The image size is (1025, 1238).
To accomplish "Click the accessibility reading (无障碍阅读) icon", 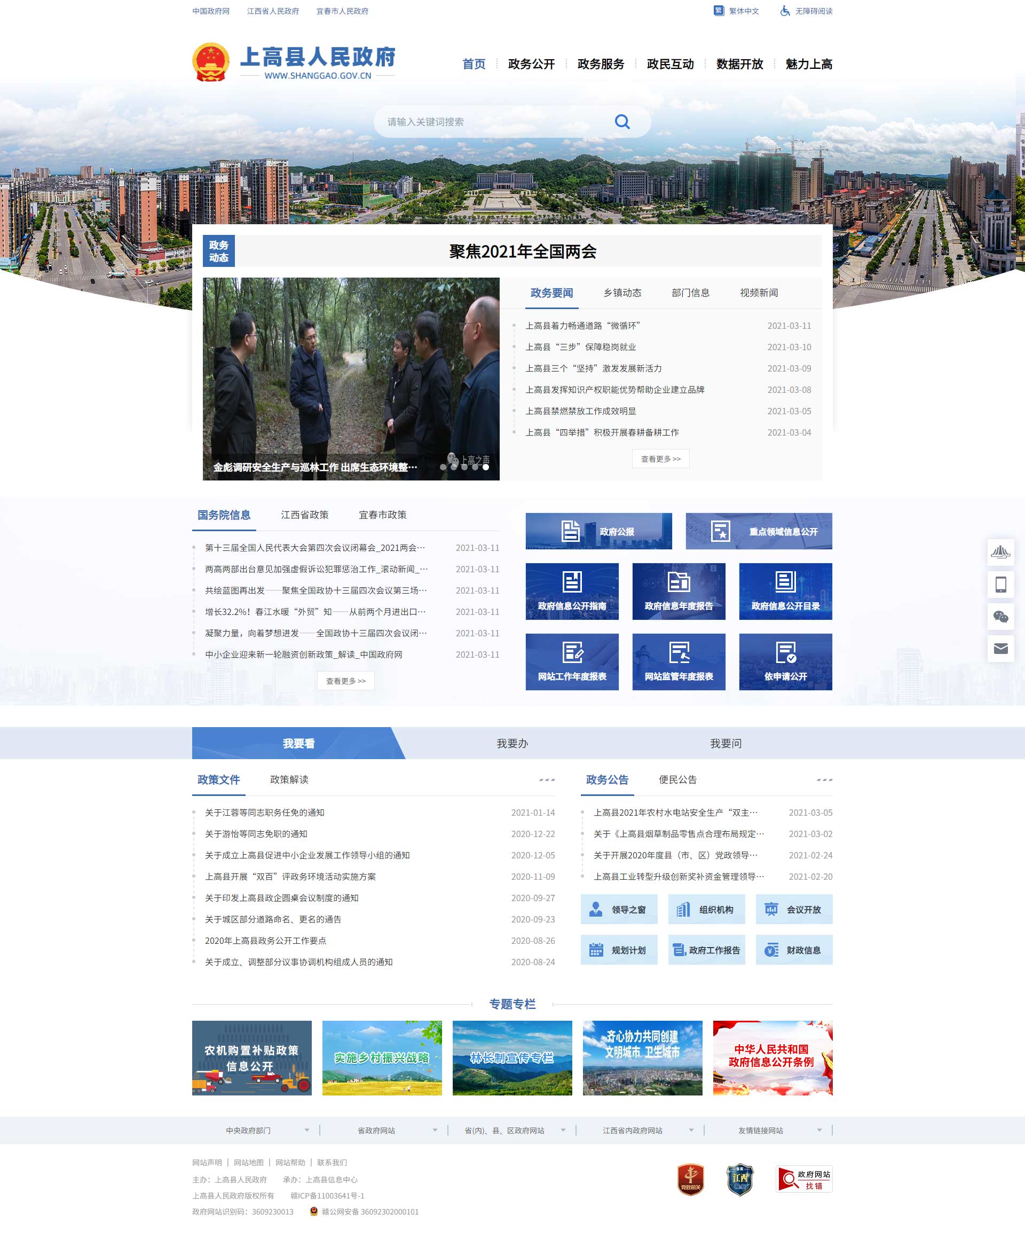I will (x=785, y=11).
